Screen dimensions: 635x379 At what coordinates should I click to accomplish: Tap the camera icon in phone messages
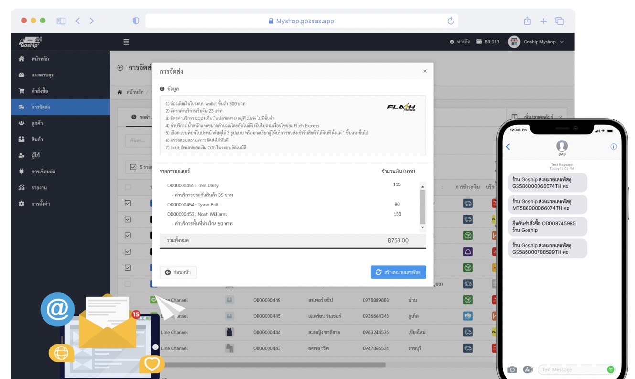tap(512, 369)
